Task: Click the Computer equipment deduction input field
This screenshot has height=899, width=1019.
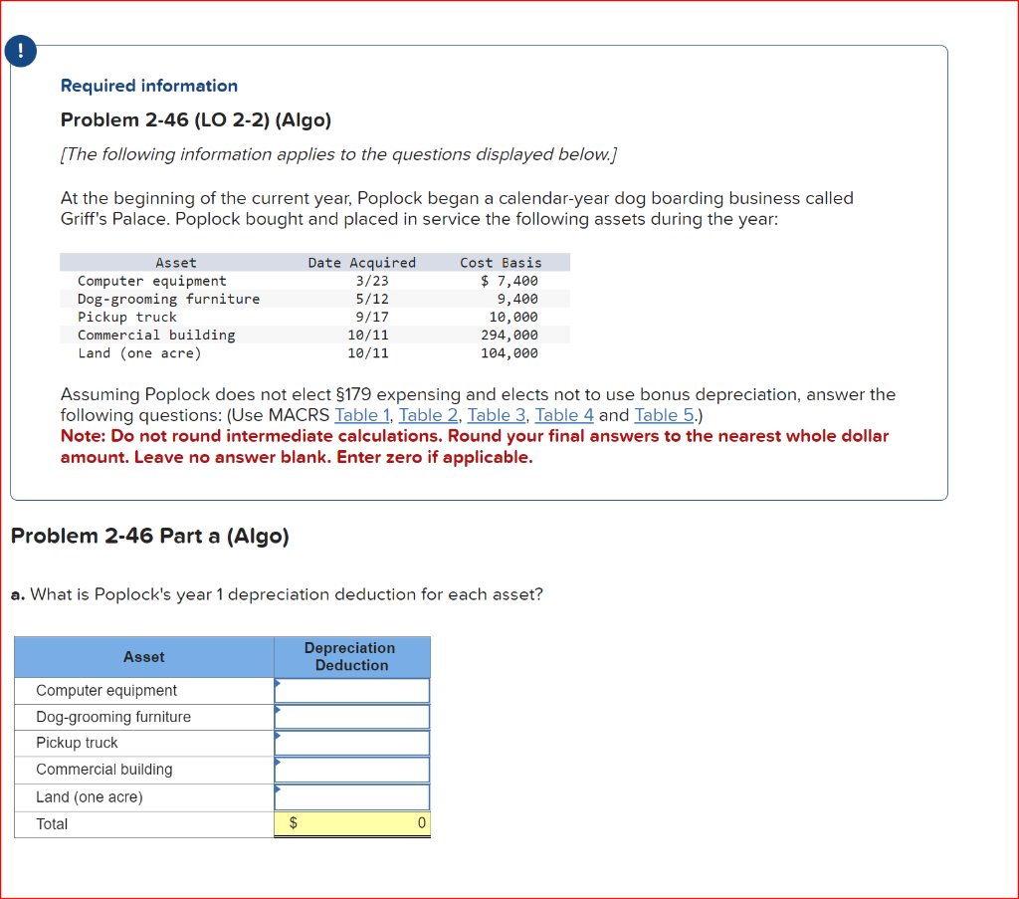Action: click(353, 690)
